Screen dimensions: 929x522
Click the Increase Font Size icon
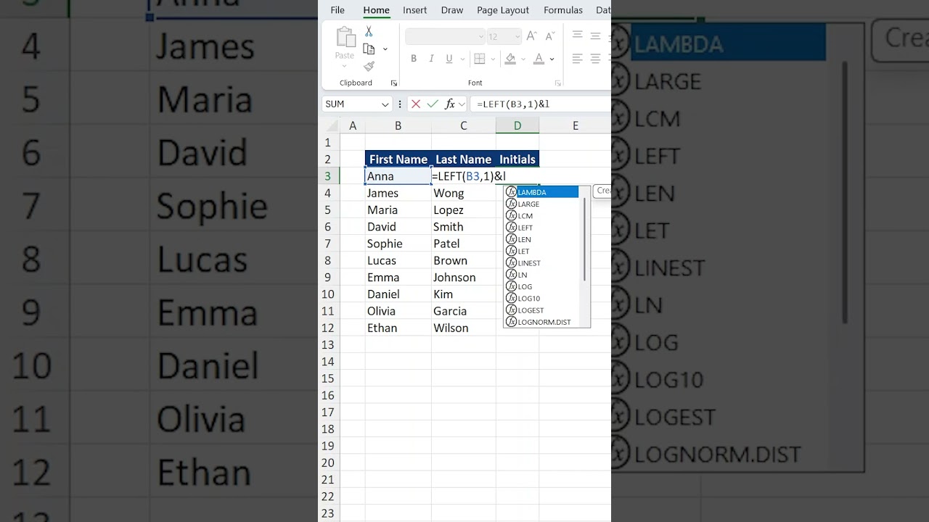[531, 36]
